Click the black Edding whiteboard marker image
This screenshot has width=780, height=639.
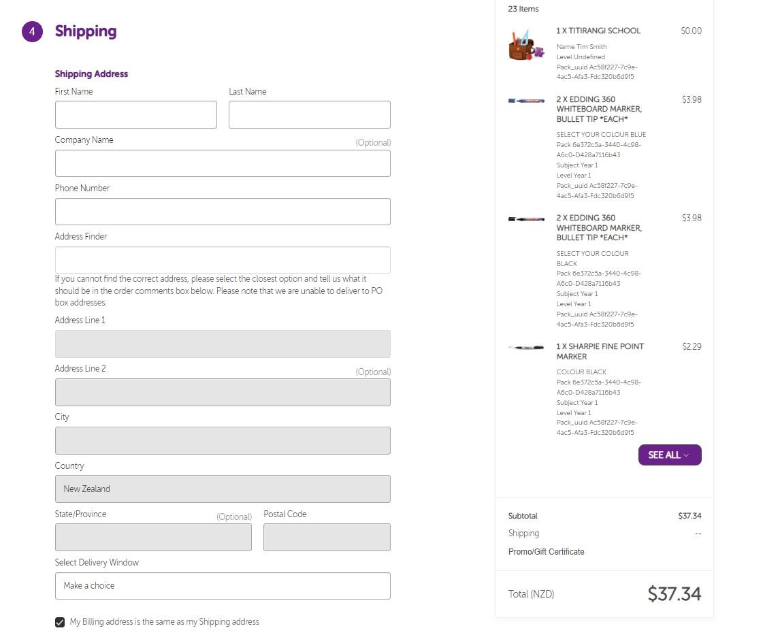526,219
